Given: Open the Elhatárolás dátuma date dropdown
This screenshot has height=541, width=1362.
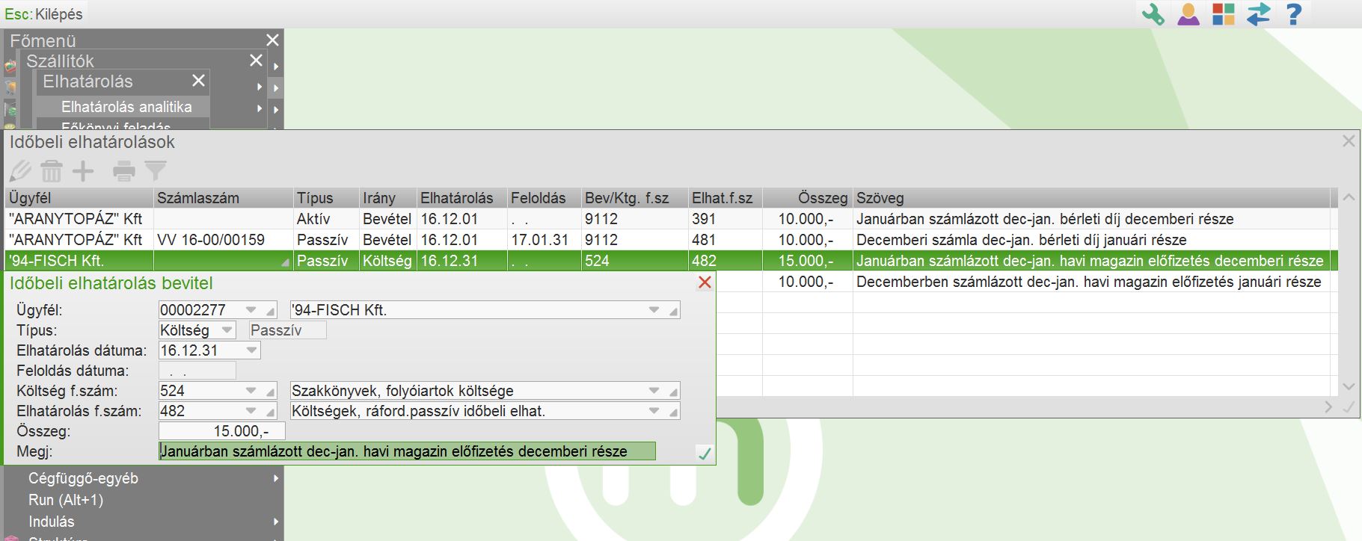Looking at the screenshot, I should point(251,350).
